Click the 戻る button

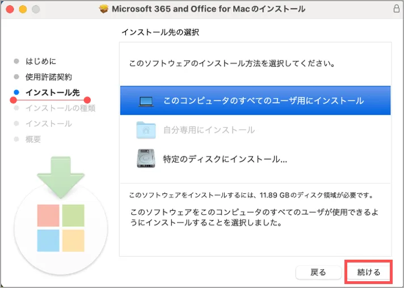pyautogui.click(x=318, y=272)
